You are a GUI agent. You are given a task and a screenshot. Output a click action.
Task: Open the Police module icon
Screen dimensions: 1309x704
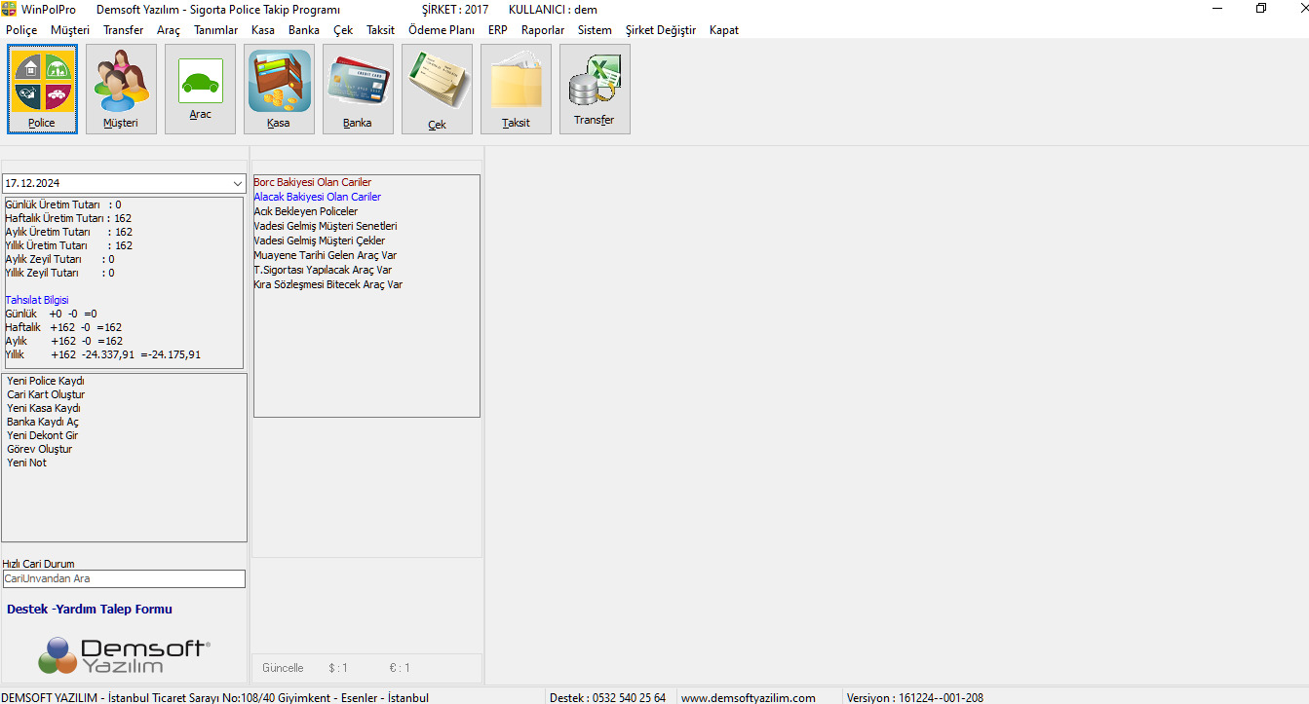[x=42, y=89]
